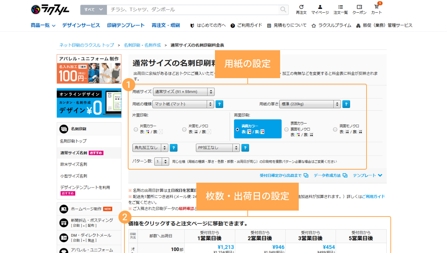Click help icon next to PP加工なし
The width and height of the screenshot is (447, 253).
[x=245, y=148]
